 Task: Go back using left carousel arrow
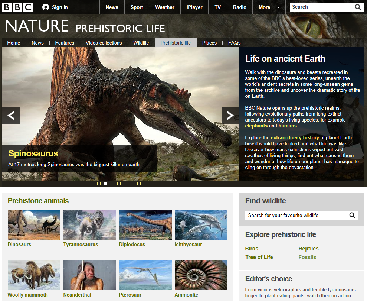(x=11, y=115)
